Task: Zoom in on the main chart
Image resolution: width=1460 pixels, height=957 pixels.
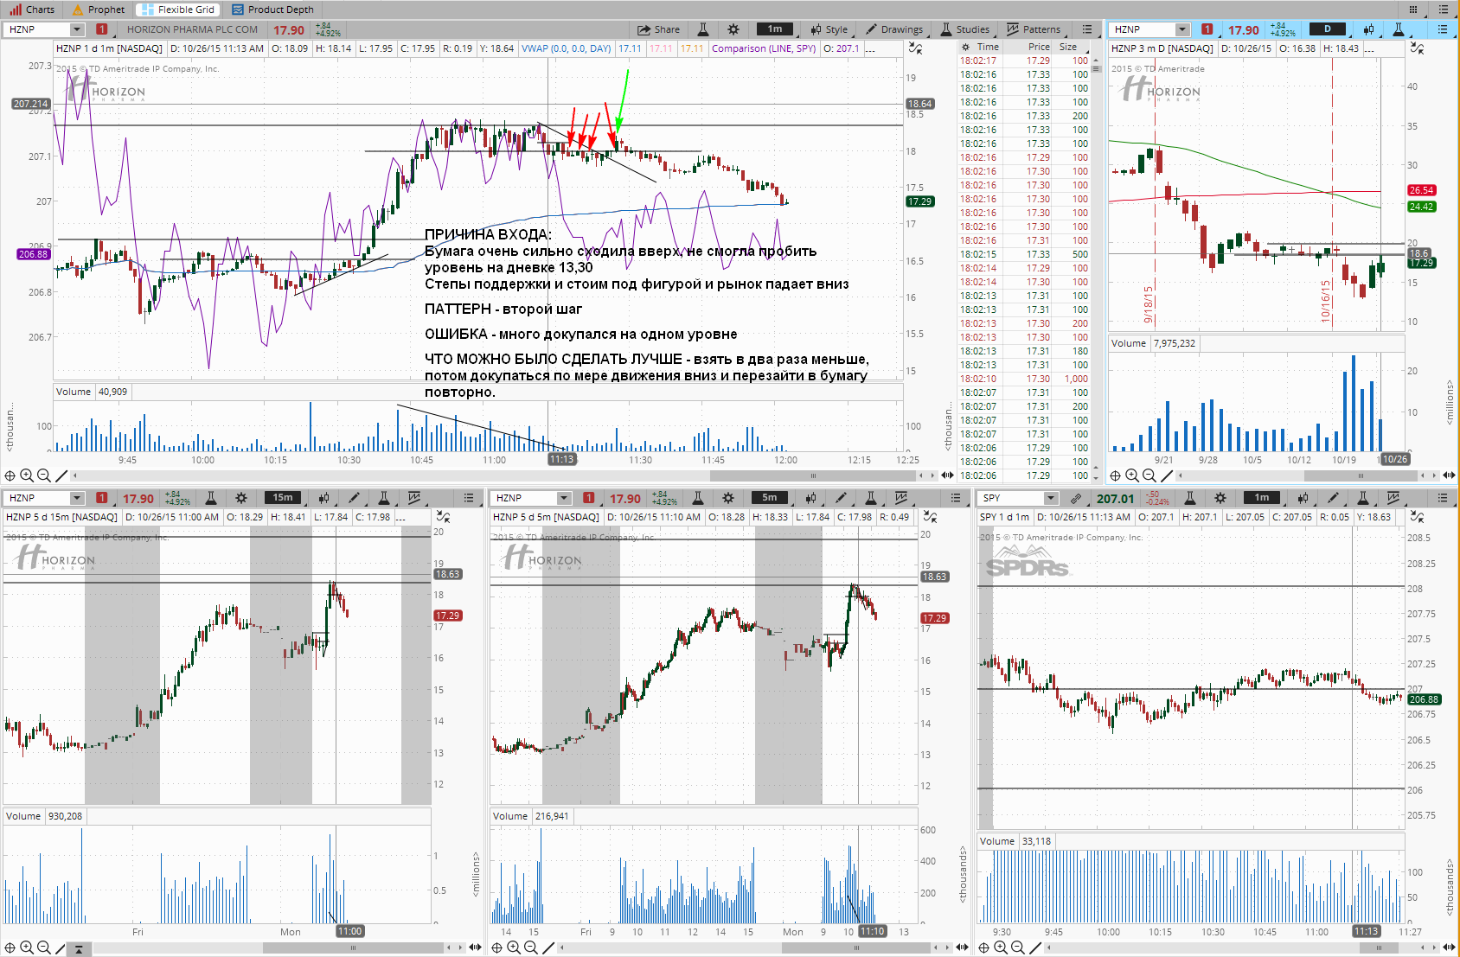Action: (27, 475)
